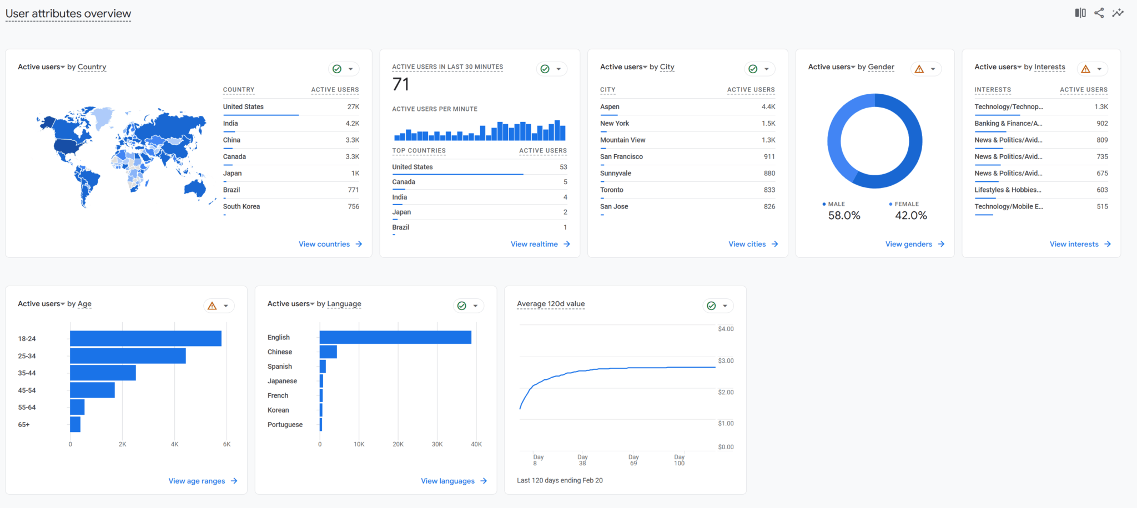Click the warning icon on Age card
Screen dimensions: 1137x508
click(x=211, y=306)
